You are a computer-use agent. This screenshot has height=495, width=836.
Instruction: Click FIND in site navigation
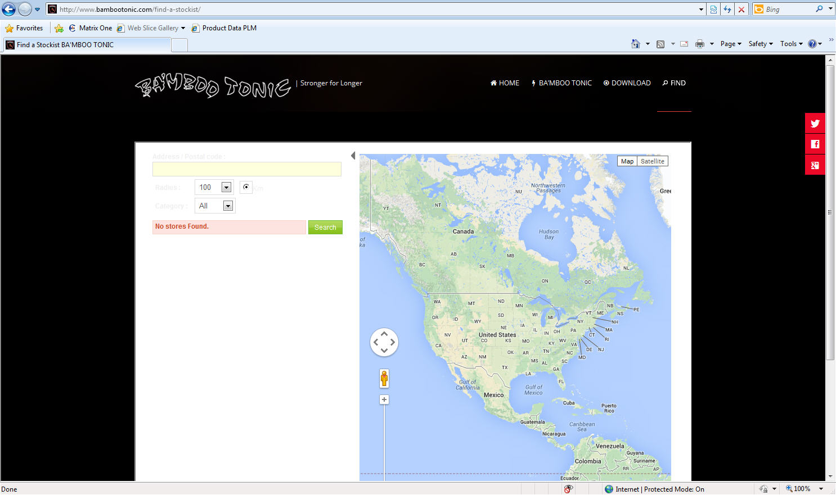pyautogui.click(x=674, y=83)
